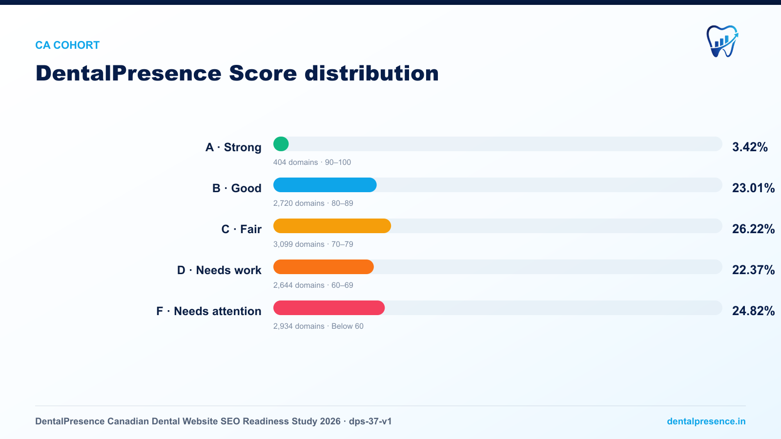Viewport: 781px width, 439px height.
Task: Click the 'C · Fair' label
Action: (241, 229)
